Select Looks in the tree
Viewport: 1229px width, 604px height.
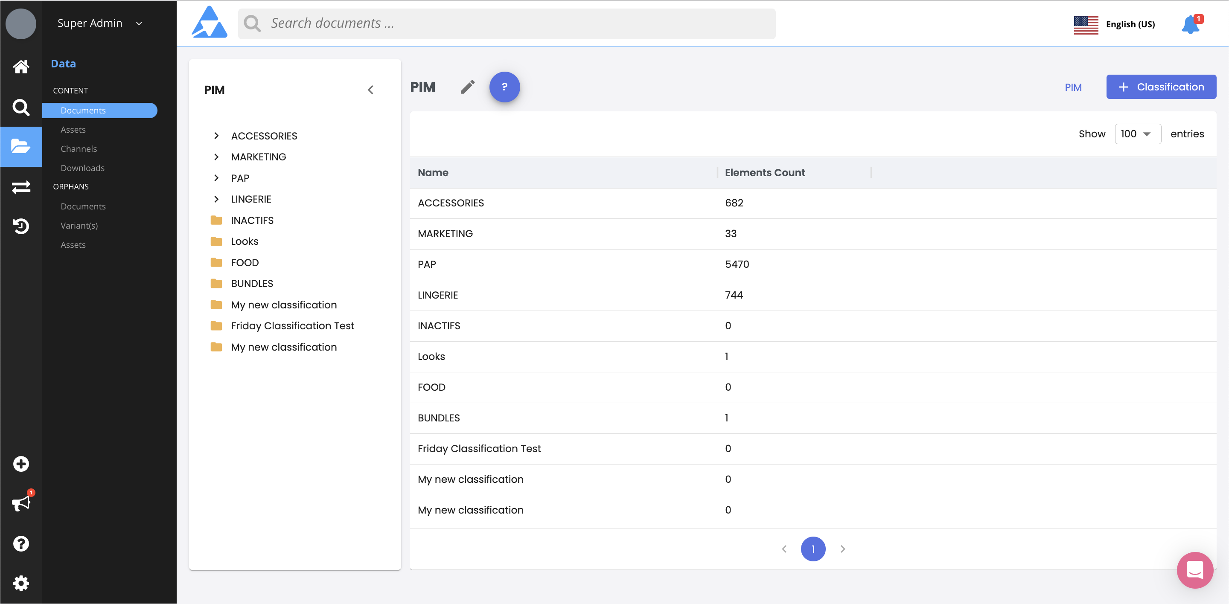coord(244,241)
